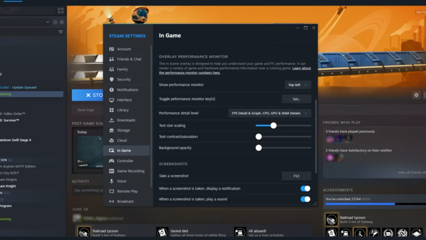Go to the Downloads settings tab
This screenshot has height=240, width=426.
(126, 120)
